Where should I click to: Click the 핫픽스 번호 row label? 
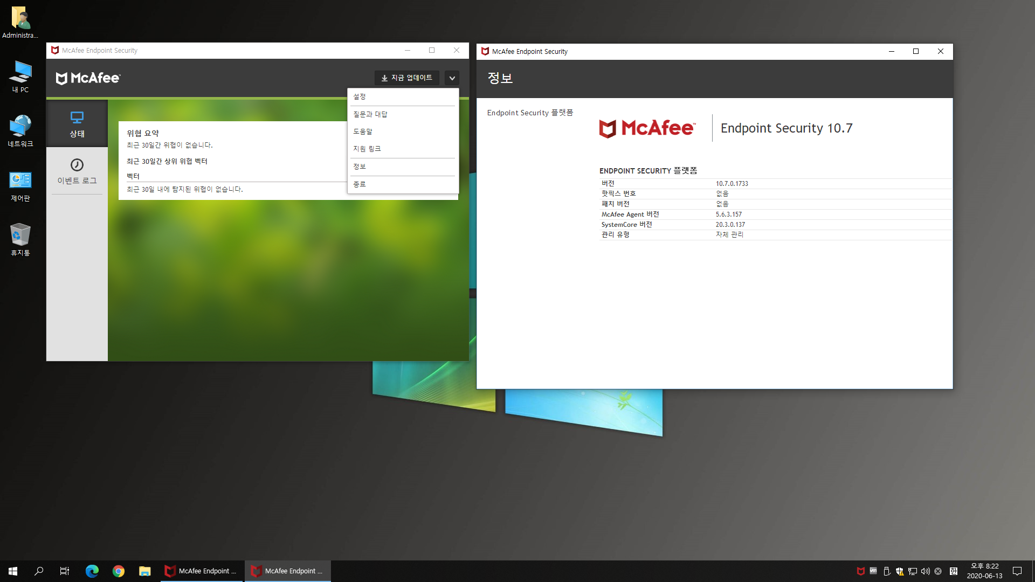click(x=618, y=193)
